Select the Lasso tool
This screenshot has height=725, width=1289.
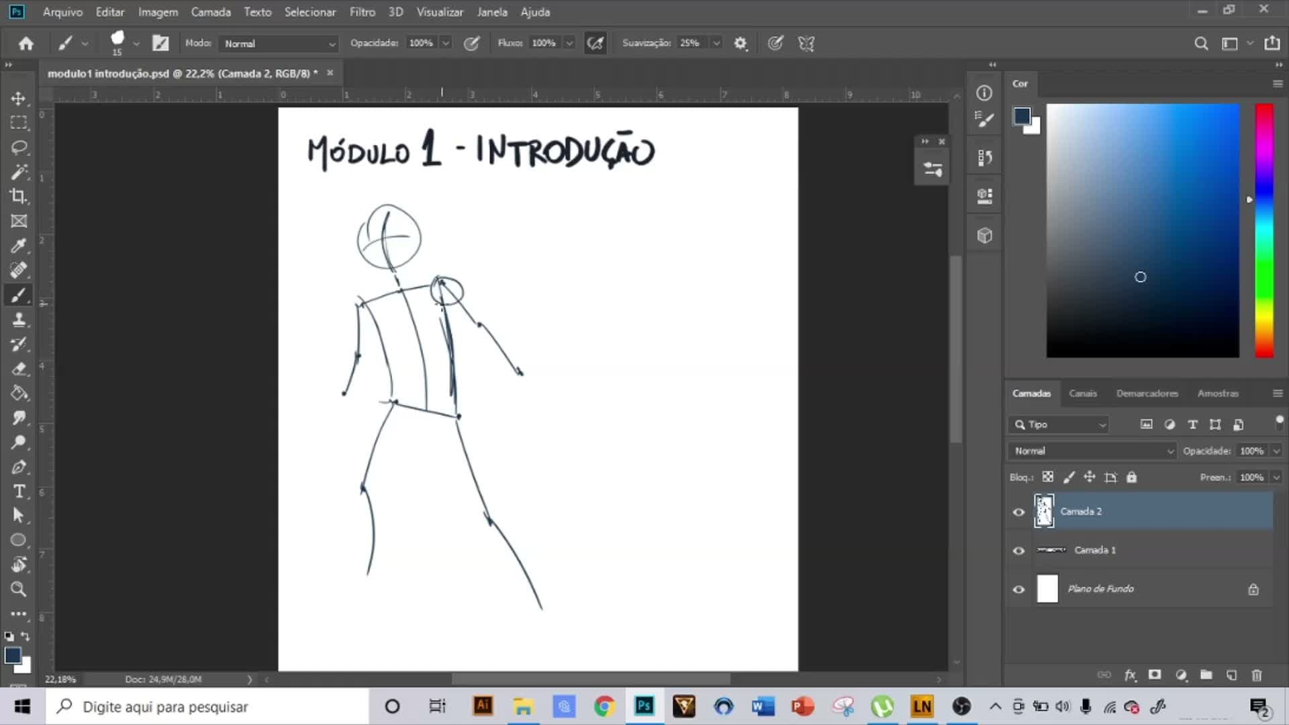coord(19,147)
